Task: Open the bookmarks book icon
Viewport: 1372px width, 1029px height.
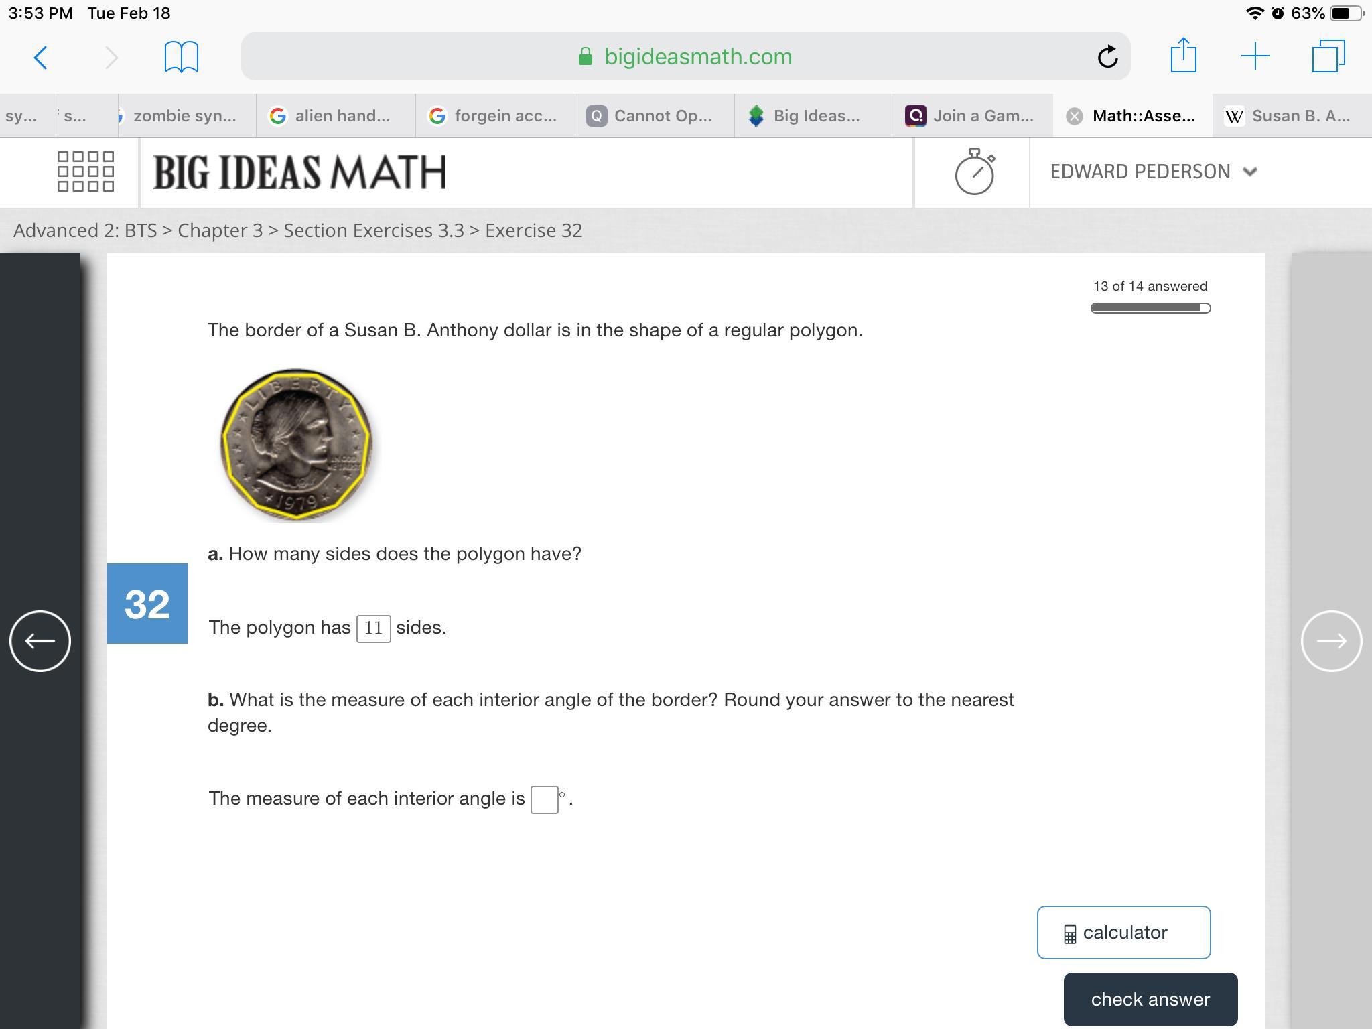Action: tap(181, 57)
